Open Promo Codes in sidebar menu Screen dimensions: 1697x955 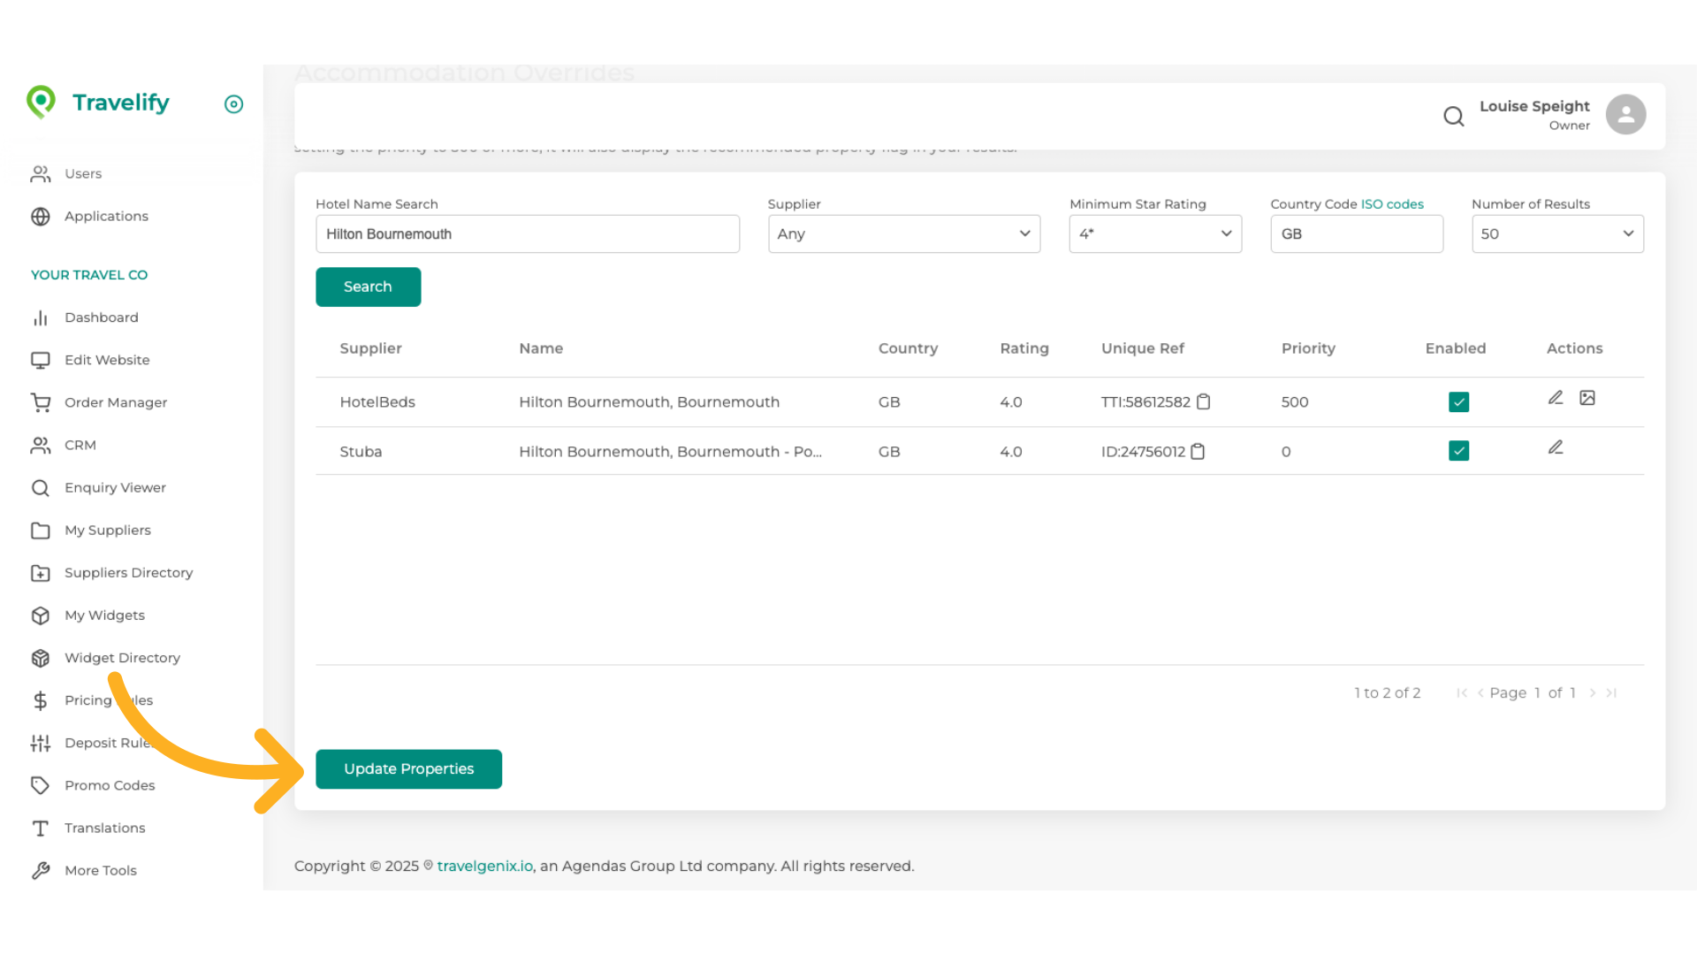[110, 785]
